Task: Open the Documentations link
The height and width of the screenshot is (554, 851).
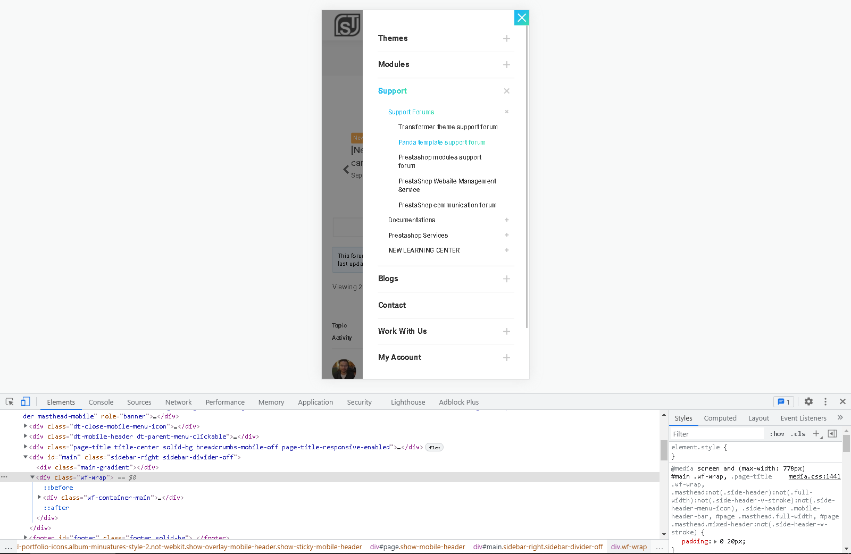Action: (x=412, y=220)
